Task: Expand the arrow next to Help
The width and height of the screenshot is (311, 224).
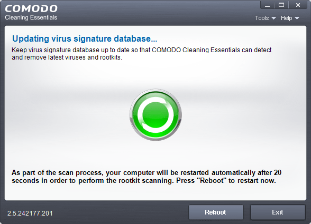Action: coord(297,18)
